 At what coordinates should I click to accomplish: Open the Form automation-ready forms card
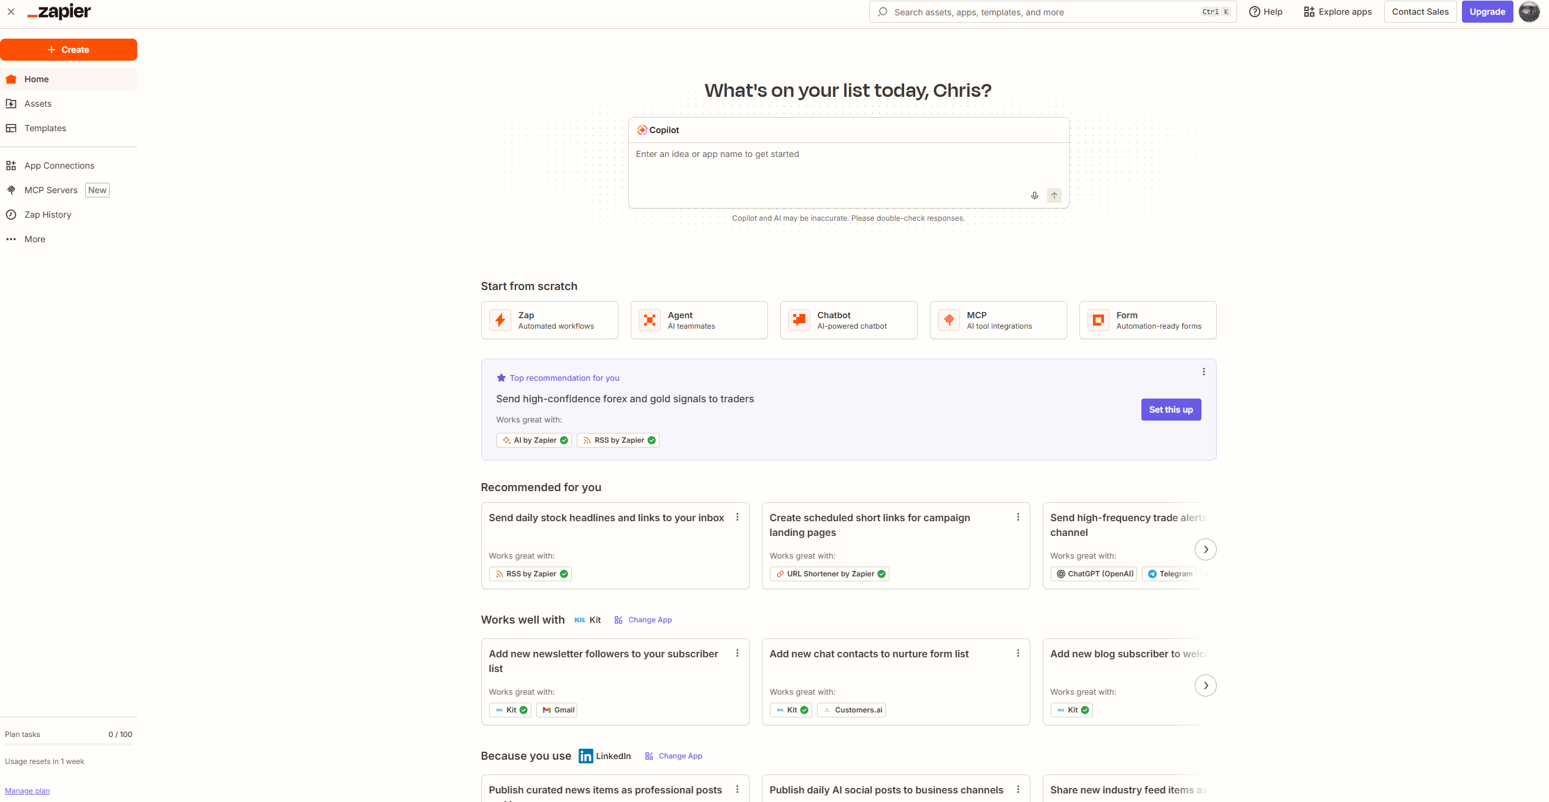click(x=1147, y=320)
